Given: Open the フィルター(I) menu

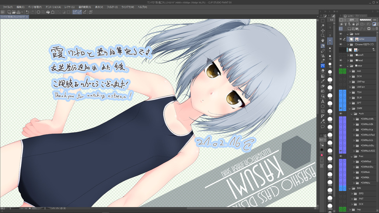Looking at the screenshot, I should point(112,7).
